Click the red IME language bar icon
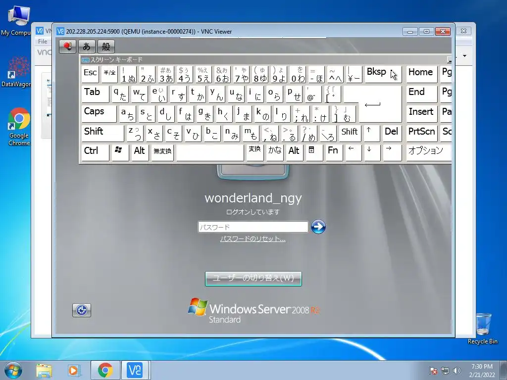The image size is (507, 380). 67,47
